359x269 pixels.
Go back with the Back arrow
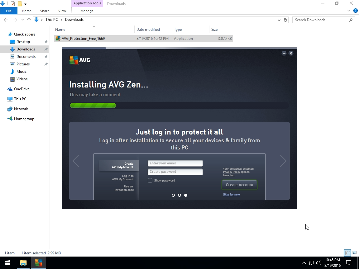tap(6, 20)
